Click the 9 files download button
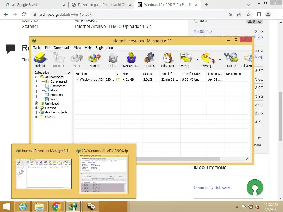This screenshot has height=212, width=283. click(x=255, y=21)
